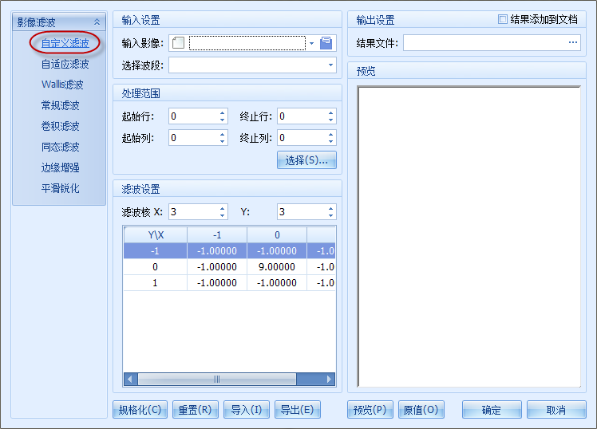Click the 选择(S)... button

tap(306, 160)
